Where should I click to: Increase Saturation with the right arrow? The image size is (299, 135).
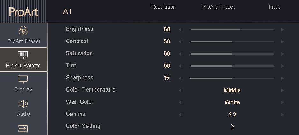[x=282, y=54]
